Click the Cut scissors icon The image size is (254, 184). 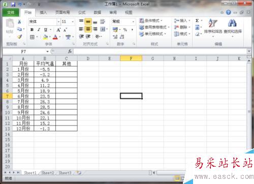coord(19,21)
